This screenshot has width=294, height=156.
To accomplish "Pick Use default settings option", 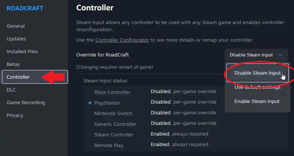I will 258,87.
